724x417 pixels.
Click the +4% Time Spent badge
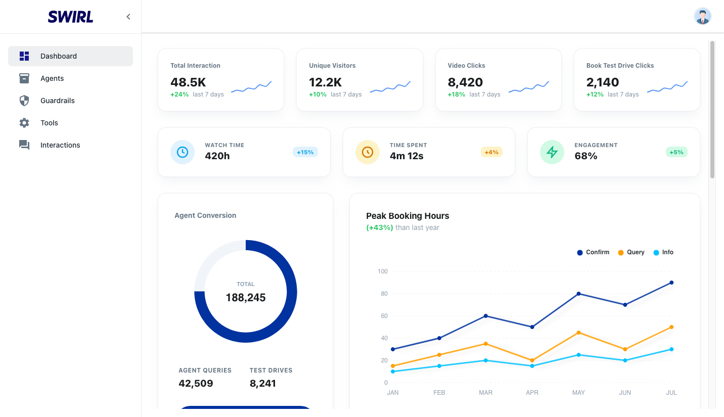point(491,152)
